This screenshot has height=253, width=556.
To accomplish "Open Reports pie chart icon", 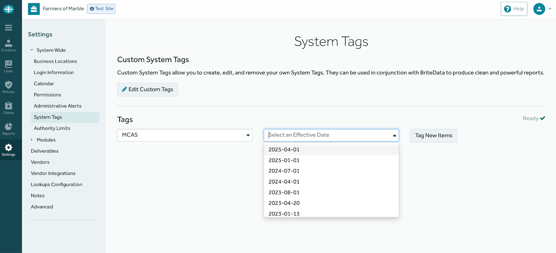I will pyautogui.click(x=9, y=129).
